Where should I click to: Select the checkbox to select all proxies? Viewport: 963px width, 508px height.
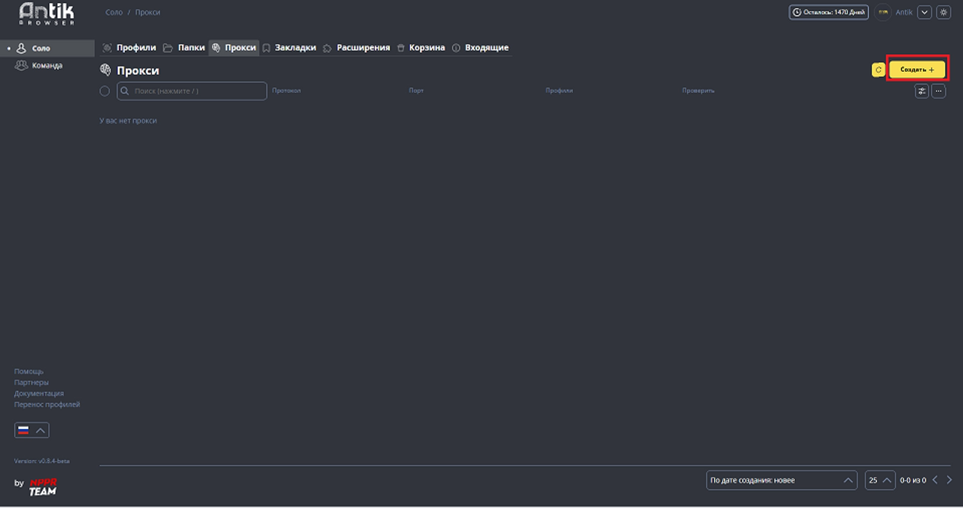click(x=105, y=91)
